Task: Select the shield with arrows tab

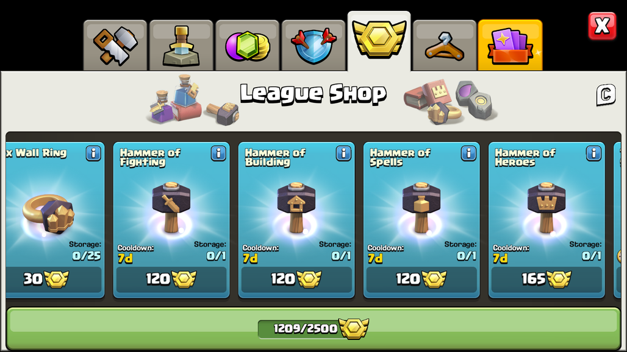Action: (313, 46)
